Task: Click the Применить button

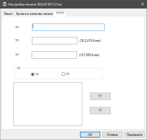Action: click(135, 135)
